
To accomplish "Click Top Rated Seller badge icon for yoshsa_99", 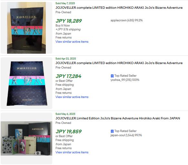I will 112,76.
